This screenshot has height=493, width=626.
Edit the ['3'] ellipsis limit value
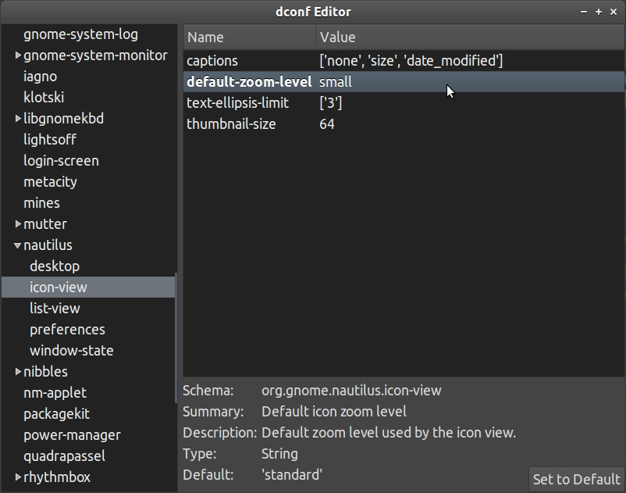[x=331, y=103]
